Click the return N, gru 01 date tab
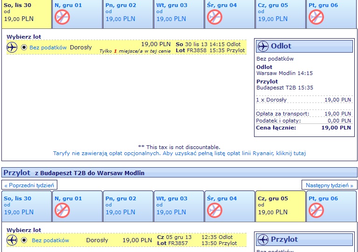Screen dimensions: 358x252 77,206
